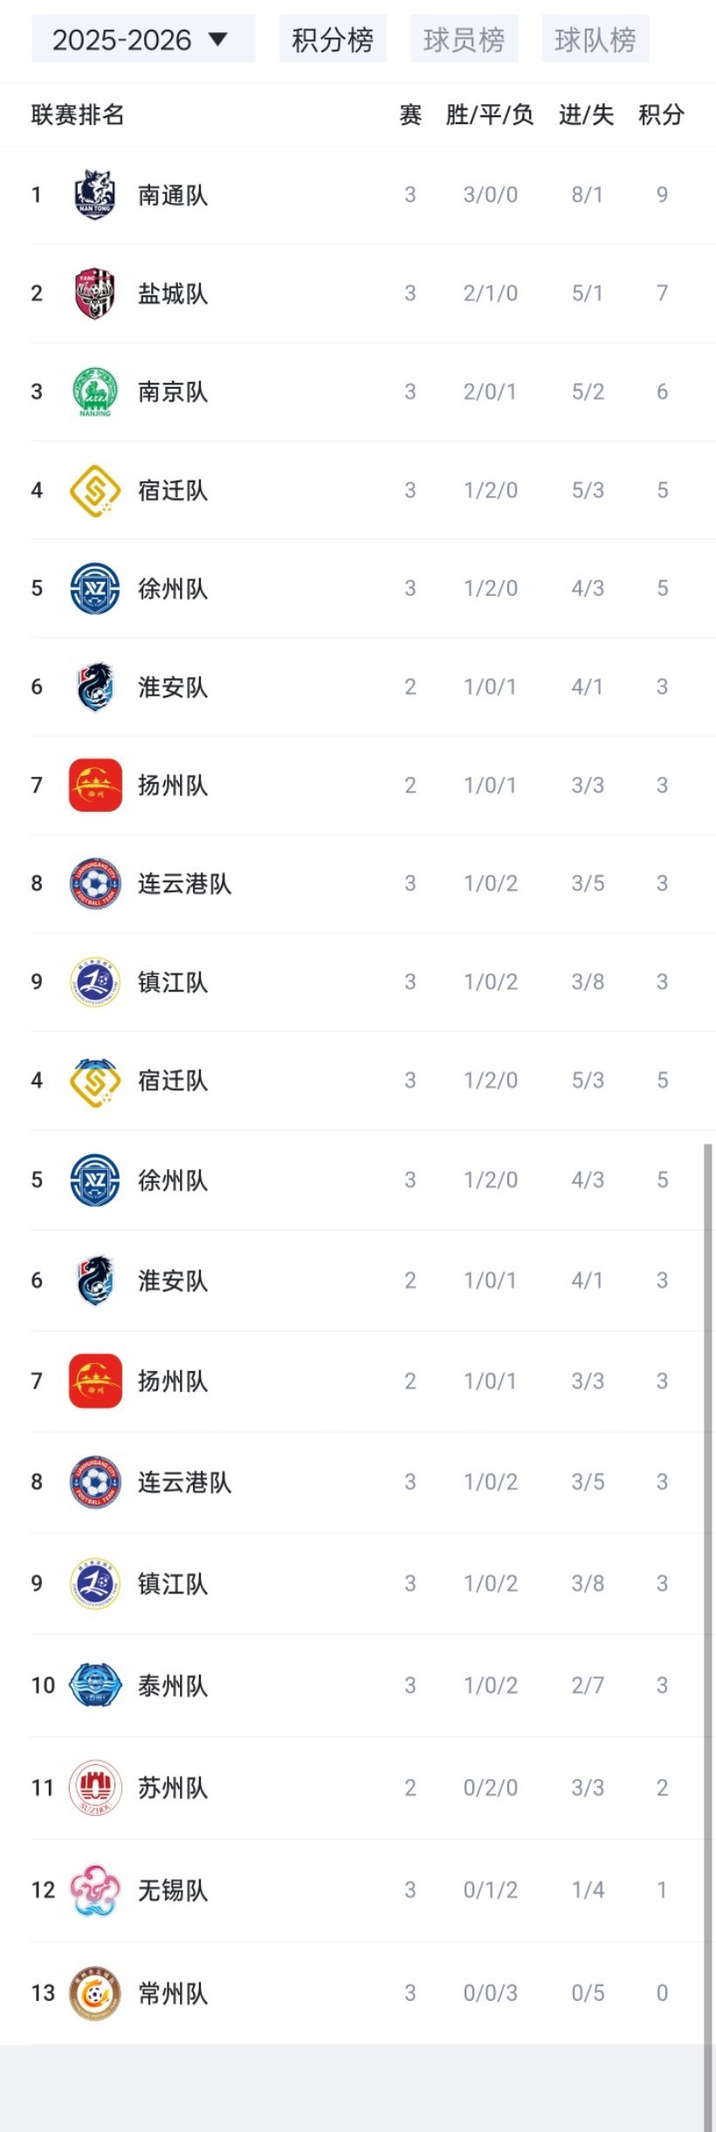The width and height of the screenshot is (716, 2132).
Task: Tap the green 南京队 team logo
Action: pos(95,392)
